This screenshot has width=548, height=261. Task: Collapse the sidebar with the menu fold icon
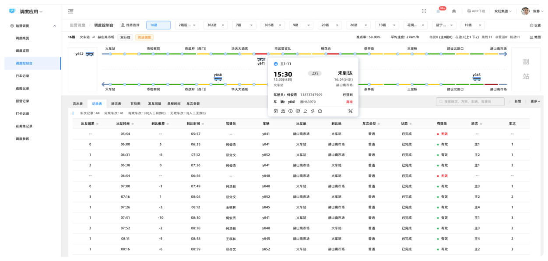click(70, 11)
